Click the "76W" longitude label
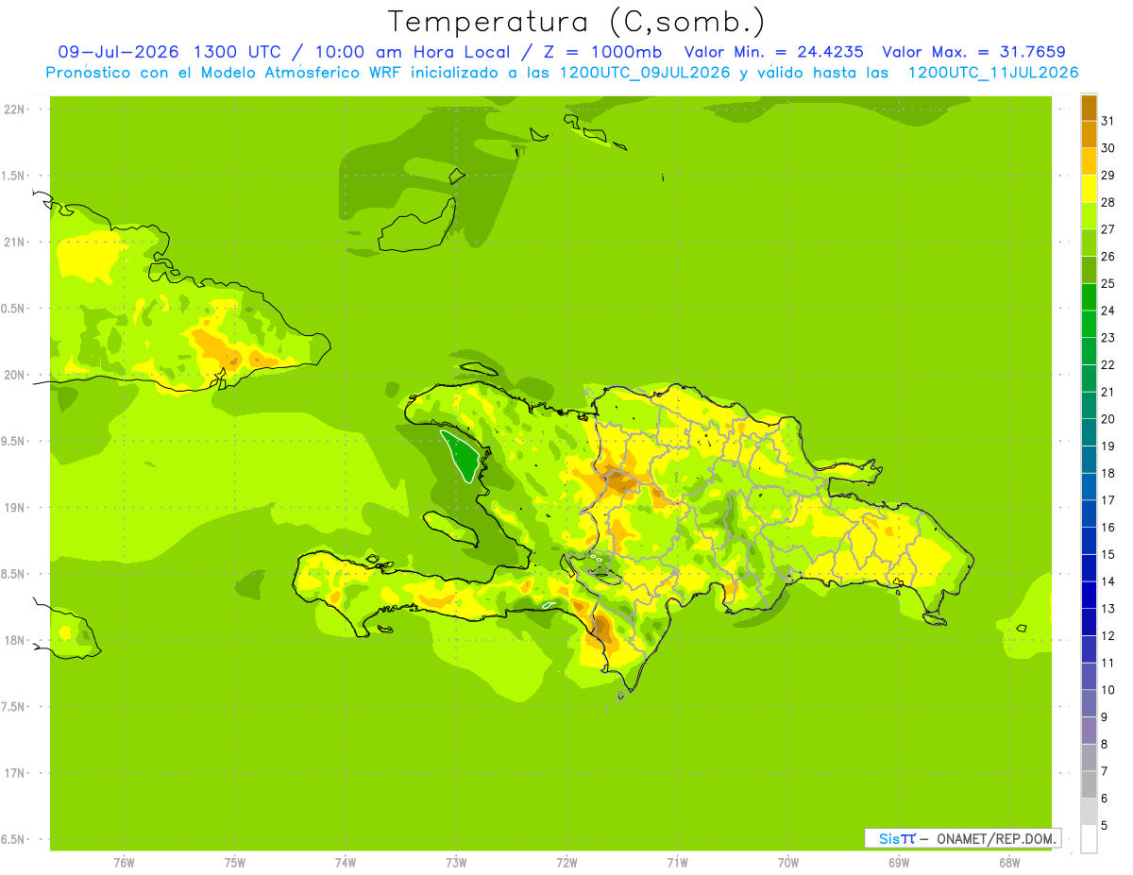 click(x=124, y=862)
